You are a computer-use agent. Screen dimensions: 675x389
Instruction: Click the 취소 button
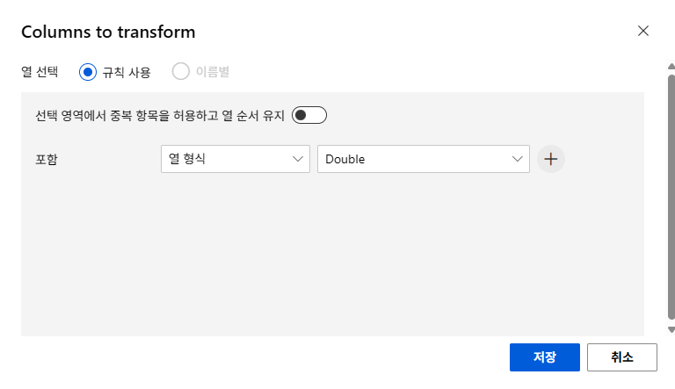point(622,357)
